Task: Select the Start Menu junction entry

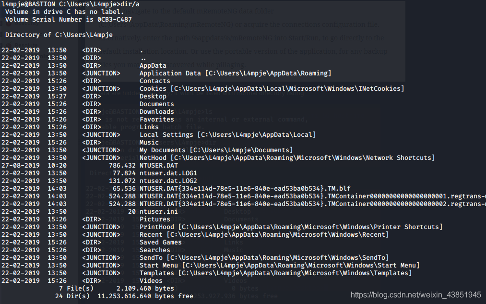Action: 279,266
